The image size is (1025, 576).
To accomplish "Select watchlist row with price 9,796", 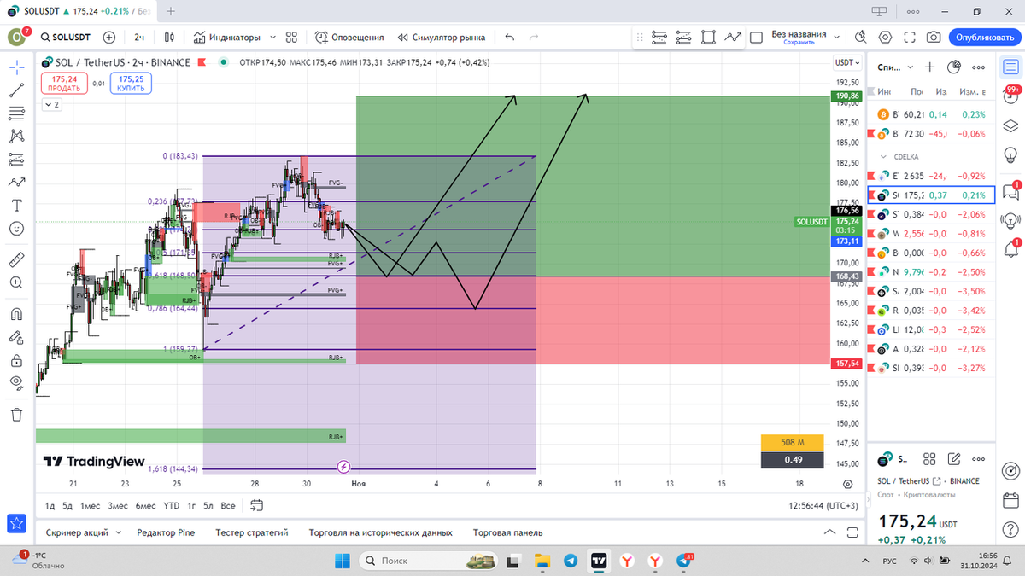I will (x=930, y=272).
